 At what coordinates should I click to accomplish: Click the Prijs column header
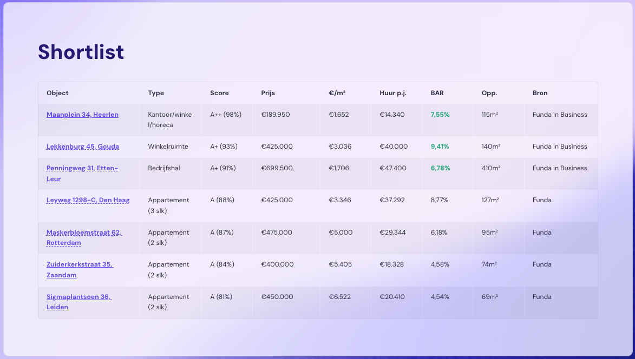(268, 93)
